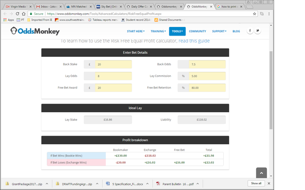Open the Chrome three-dot menu
The height and width of the screenshot is (190, 305).
click(x=269, y=14)
